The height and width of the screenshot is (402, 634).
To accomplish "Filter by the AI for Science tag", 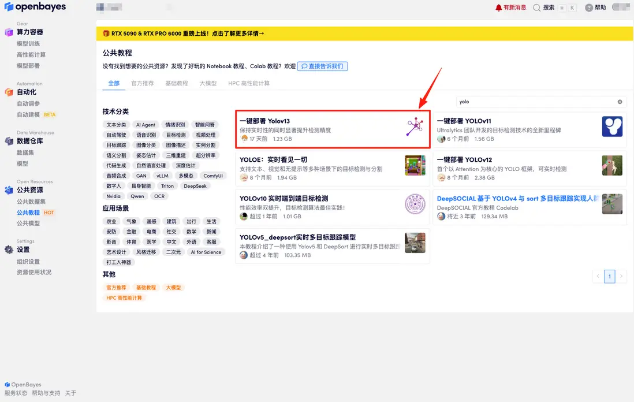I will [206, 252].
